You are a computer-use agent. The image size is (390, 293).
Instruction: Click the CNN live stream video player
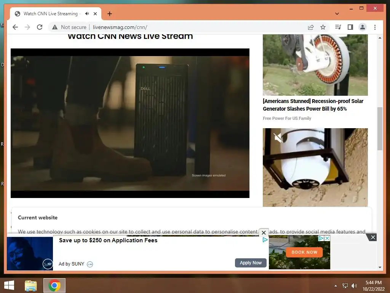130,123
